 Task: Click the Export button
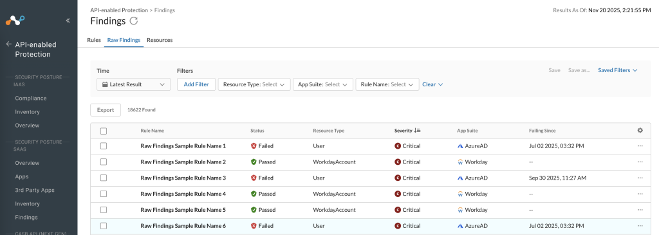pos(106,110)
